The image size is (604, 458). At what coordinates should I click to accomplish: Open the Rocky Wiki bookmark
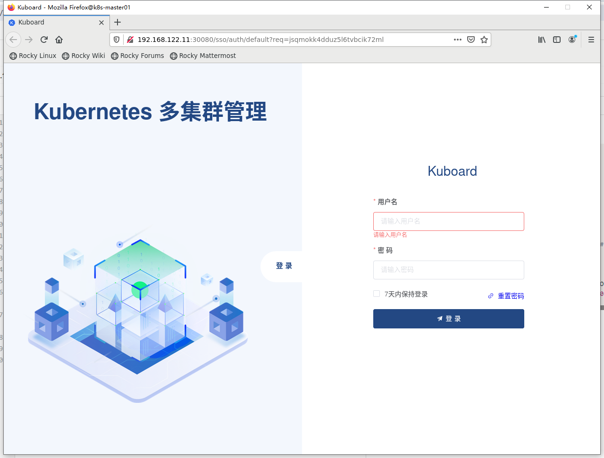[84, 56]
